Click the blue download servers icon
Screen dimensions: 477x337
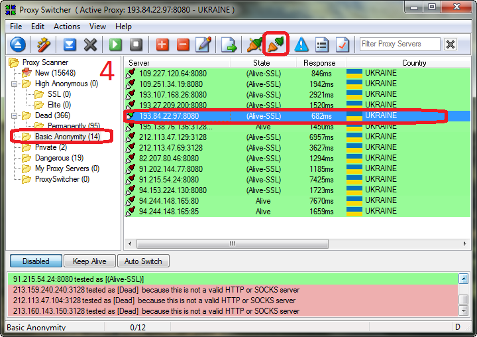(70, 44)
